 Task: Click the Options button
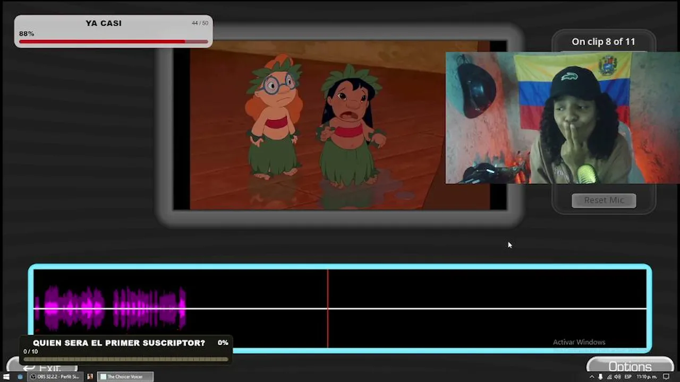pyautogui.click(x=630, y=365)
